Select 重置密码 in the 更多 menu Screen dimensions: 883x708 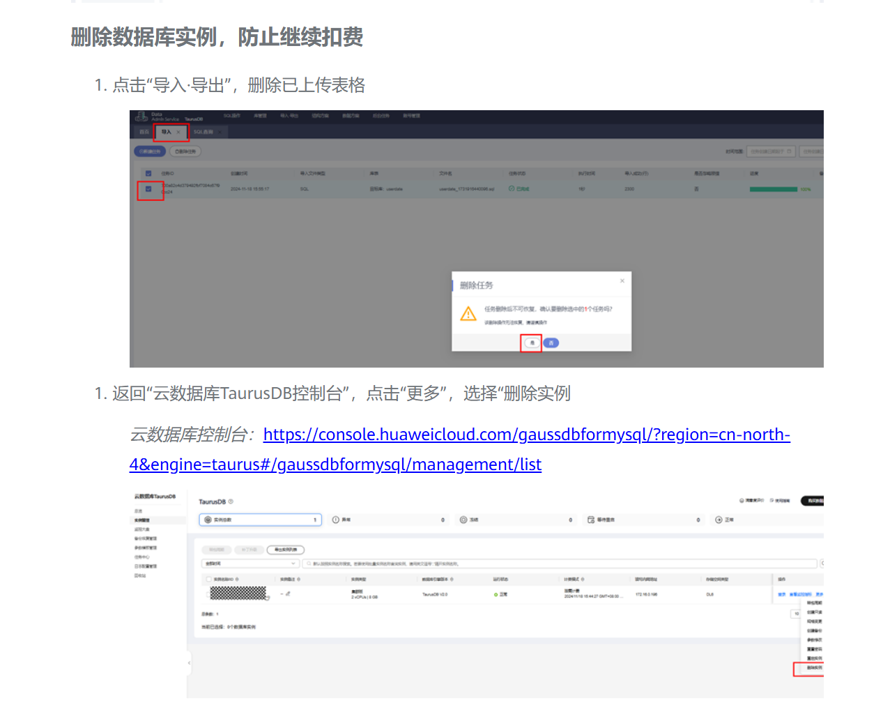[x=814, y=649]
